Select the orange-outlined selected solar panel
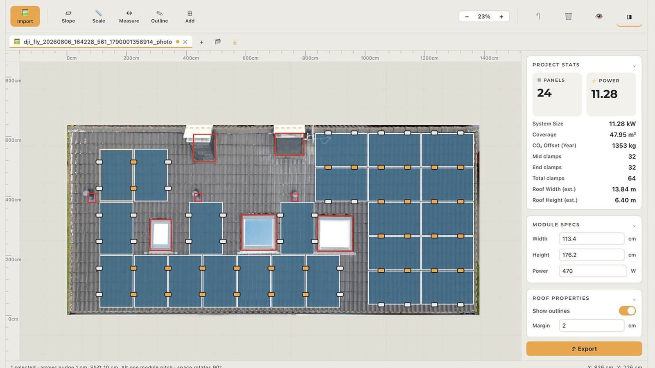 (x=116, y=175)
